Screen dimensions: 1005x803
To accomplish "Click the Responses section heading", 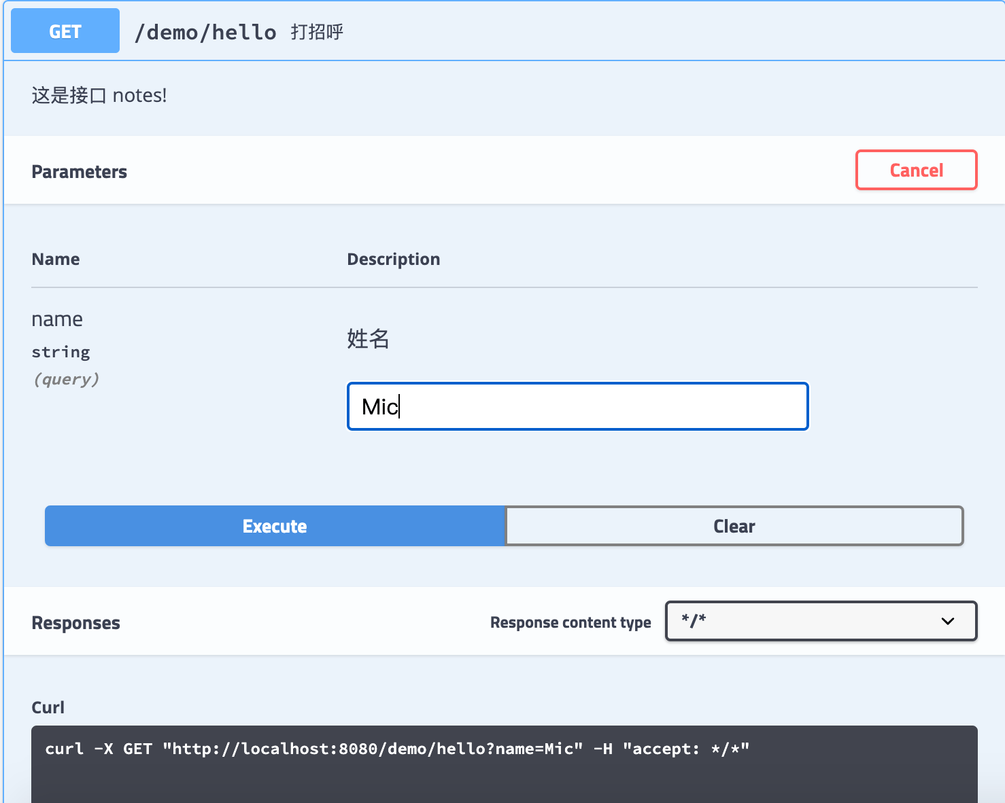I will pos(76,623).
